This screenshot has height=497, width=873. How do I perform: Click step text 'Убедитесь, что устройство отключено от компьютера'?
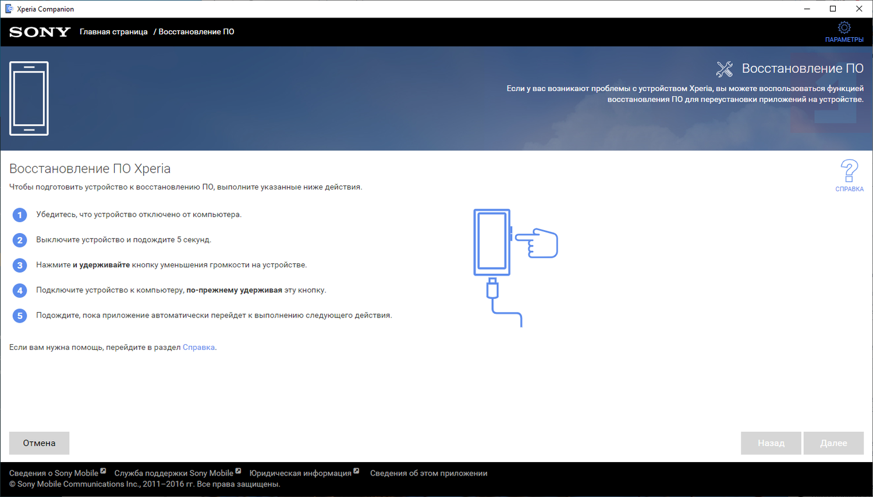139,214
